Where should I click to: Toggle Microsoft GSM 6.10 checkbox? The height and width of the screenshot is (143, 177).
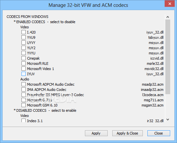coord(23,105)
